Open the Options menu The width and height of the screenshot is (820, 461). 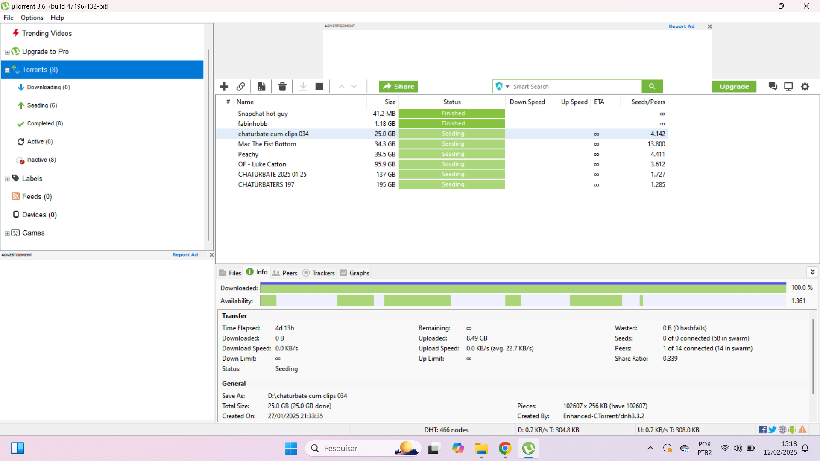click(32, 18)
